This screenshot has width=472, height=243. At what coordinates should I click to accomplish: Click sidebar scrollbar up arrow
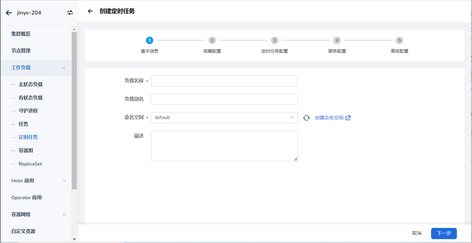tap(74, 29)
